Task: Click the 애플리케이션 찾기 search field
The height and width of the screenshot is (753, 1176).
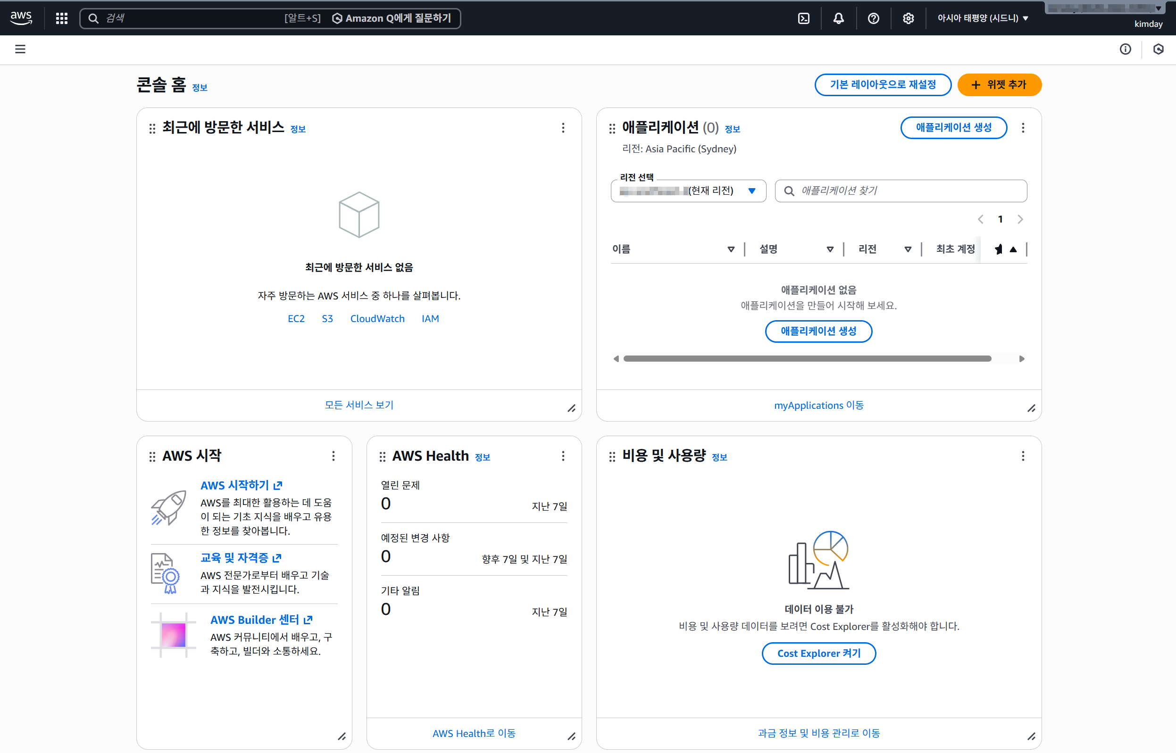Action: (901, 190)
